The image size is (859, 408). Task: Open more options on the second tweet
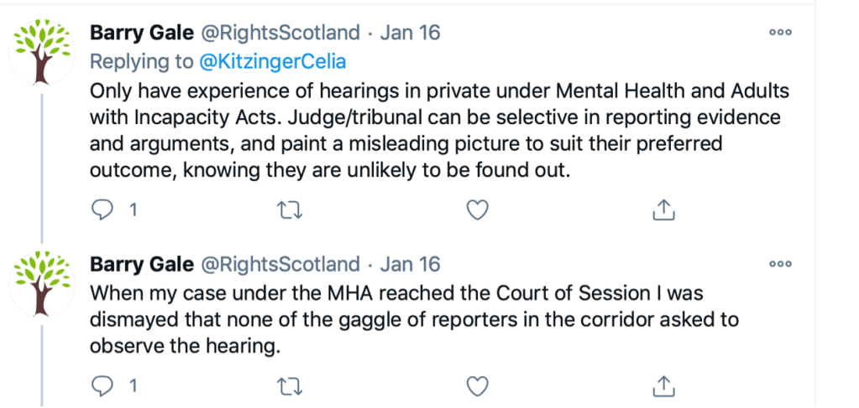[x=780, y=264]
